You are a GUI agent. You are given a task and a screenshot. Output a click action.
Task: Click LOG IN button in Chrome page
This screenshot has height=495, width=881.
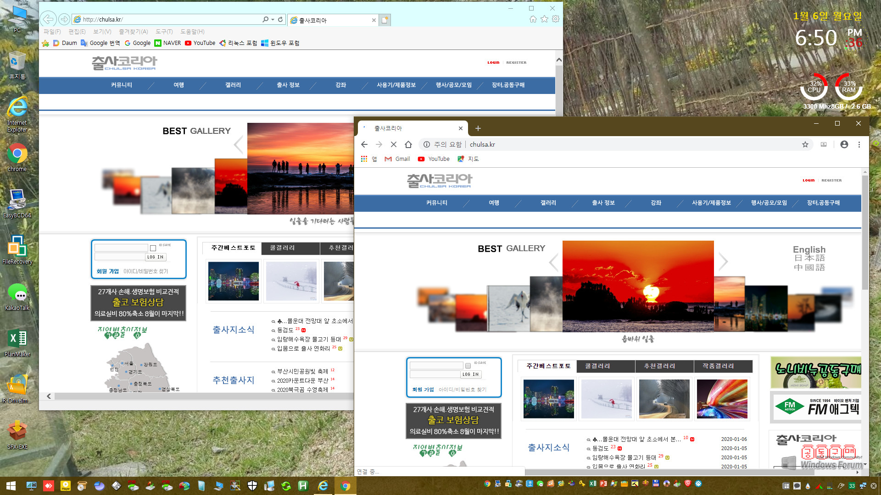[470, 374]
